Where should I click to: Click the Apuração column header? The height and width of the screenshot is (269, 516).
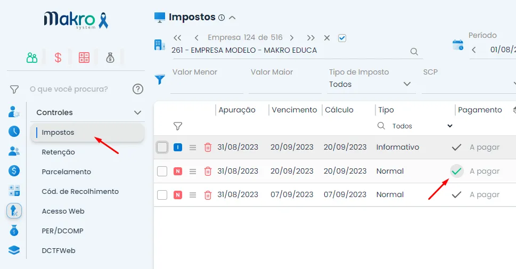point(237,110)
